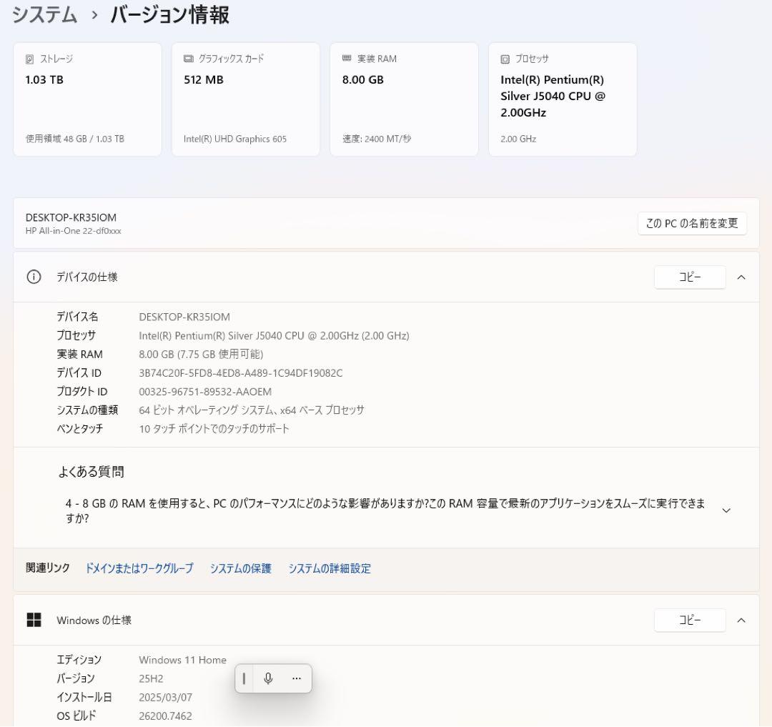772x727 pixels.
Task: Copy Windows specifications with コピー button
Action: click(689, 620)
